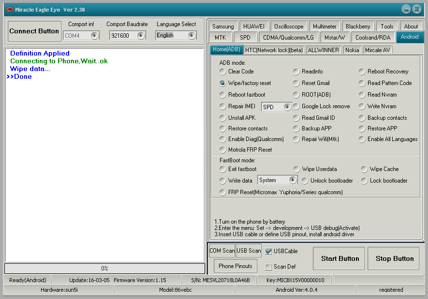Select the Clear Code radio option
The width and height of the screenshot is (428, 299).
[x=236, y=71]
